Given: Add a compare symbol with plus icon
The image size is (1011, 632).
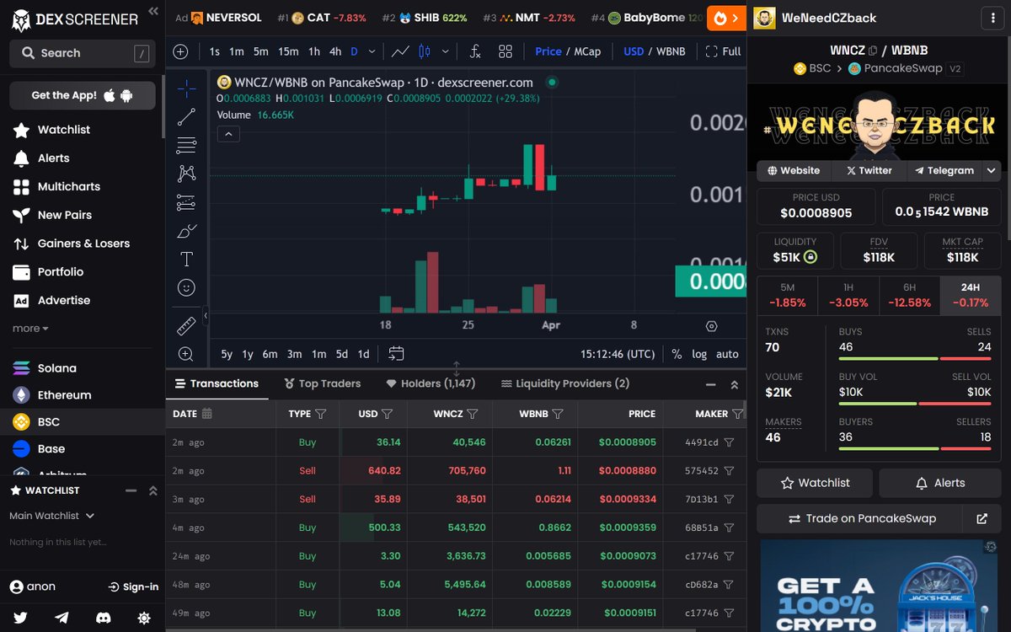Looking at the screenshot, I should (180, 51).
